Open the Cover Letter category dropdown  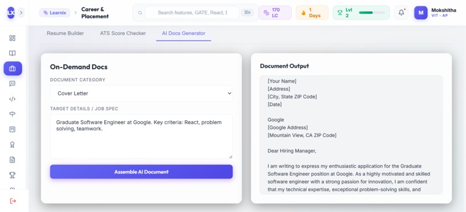coord(141,93)
